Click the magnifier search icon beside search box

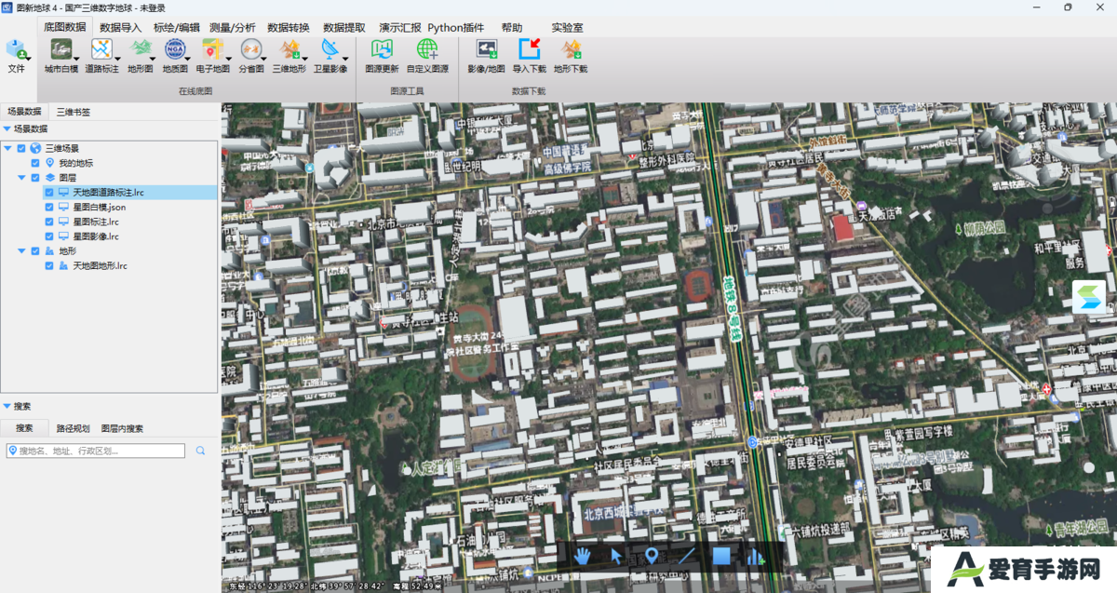tap(200, 451)
